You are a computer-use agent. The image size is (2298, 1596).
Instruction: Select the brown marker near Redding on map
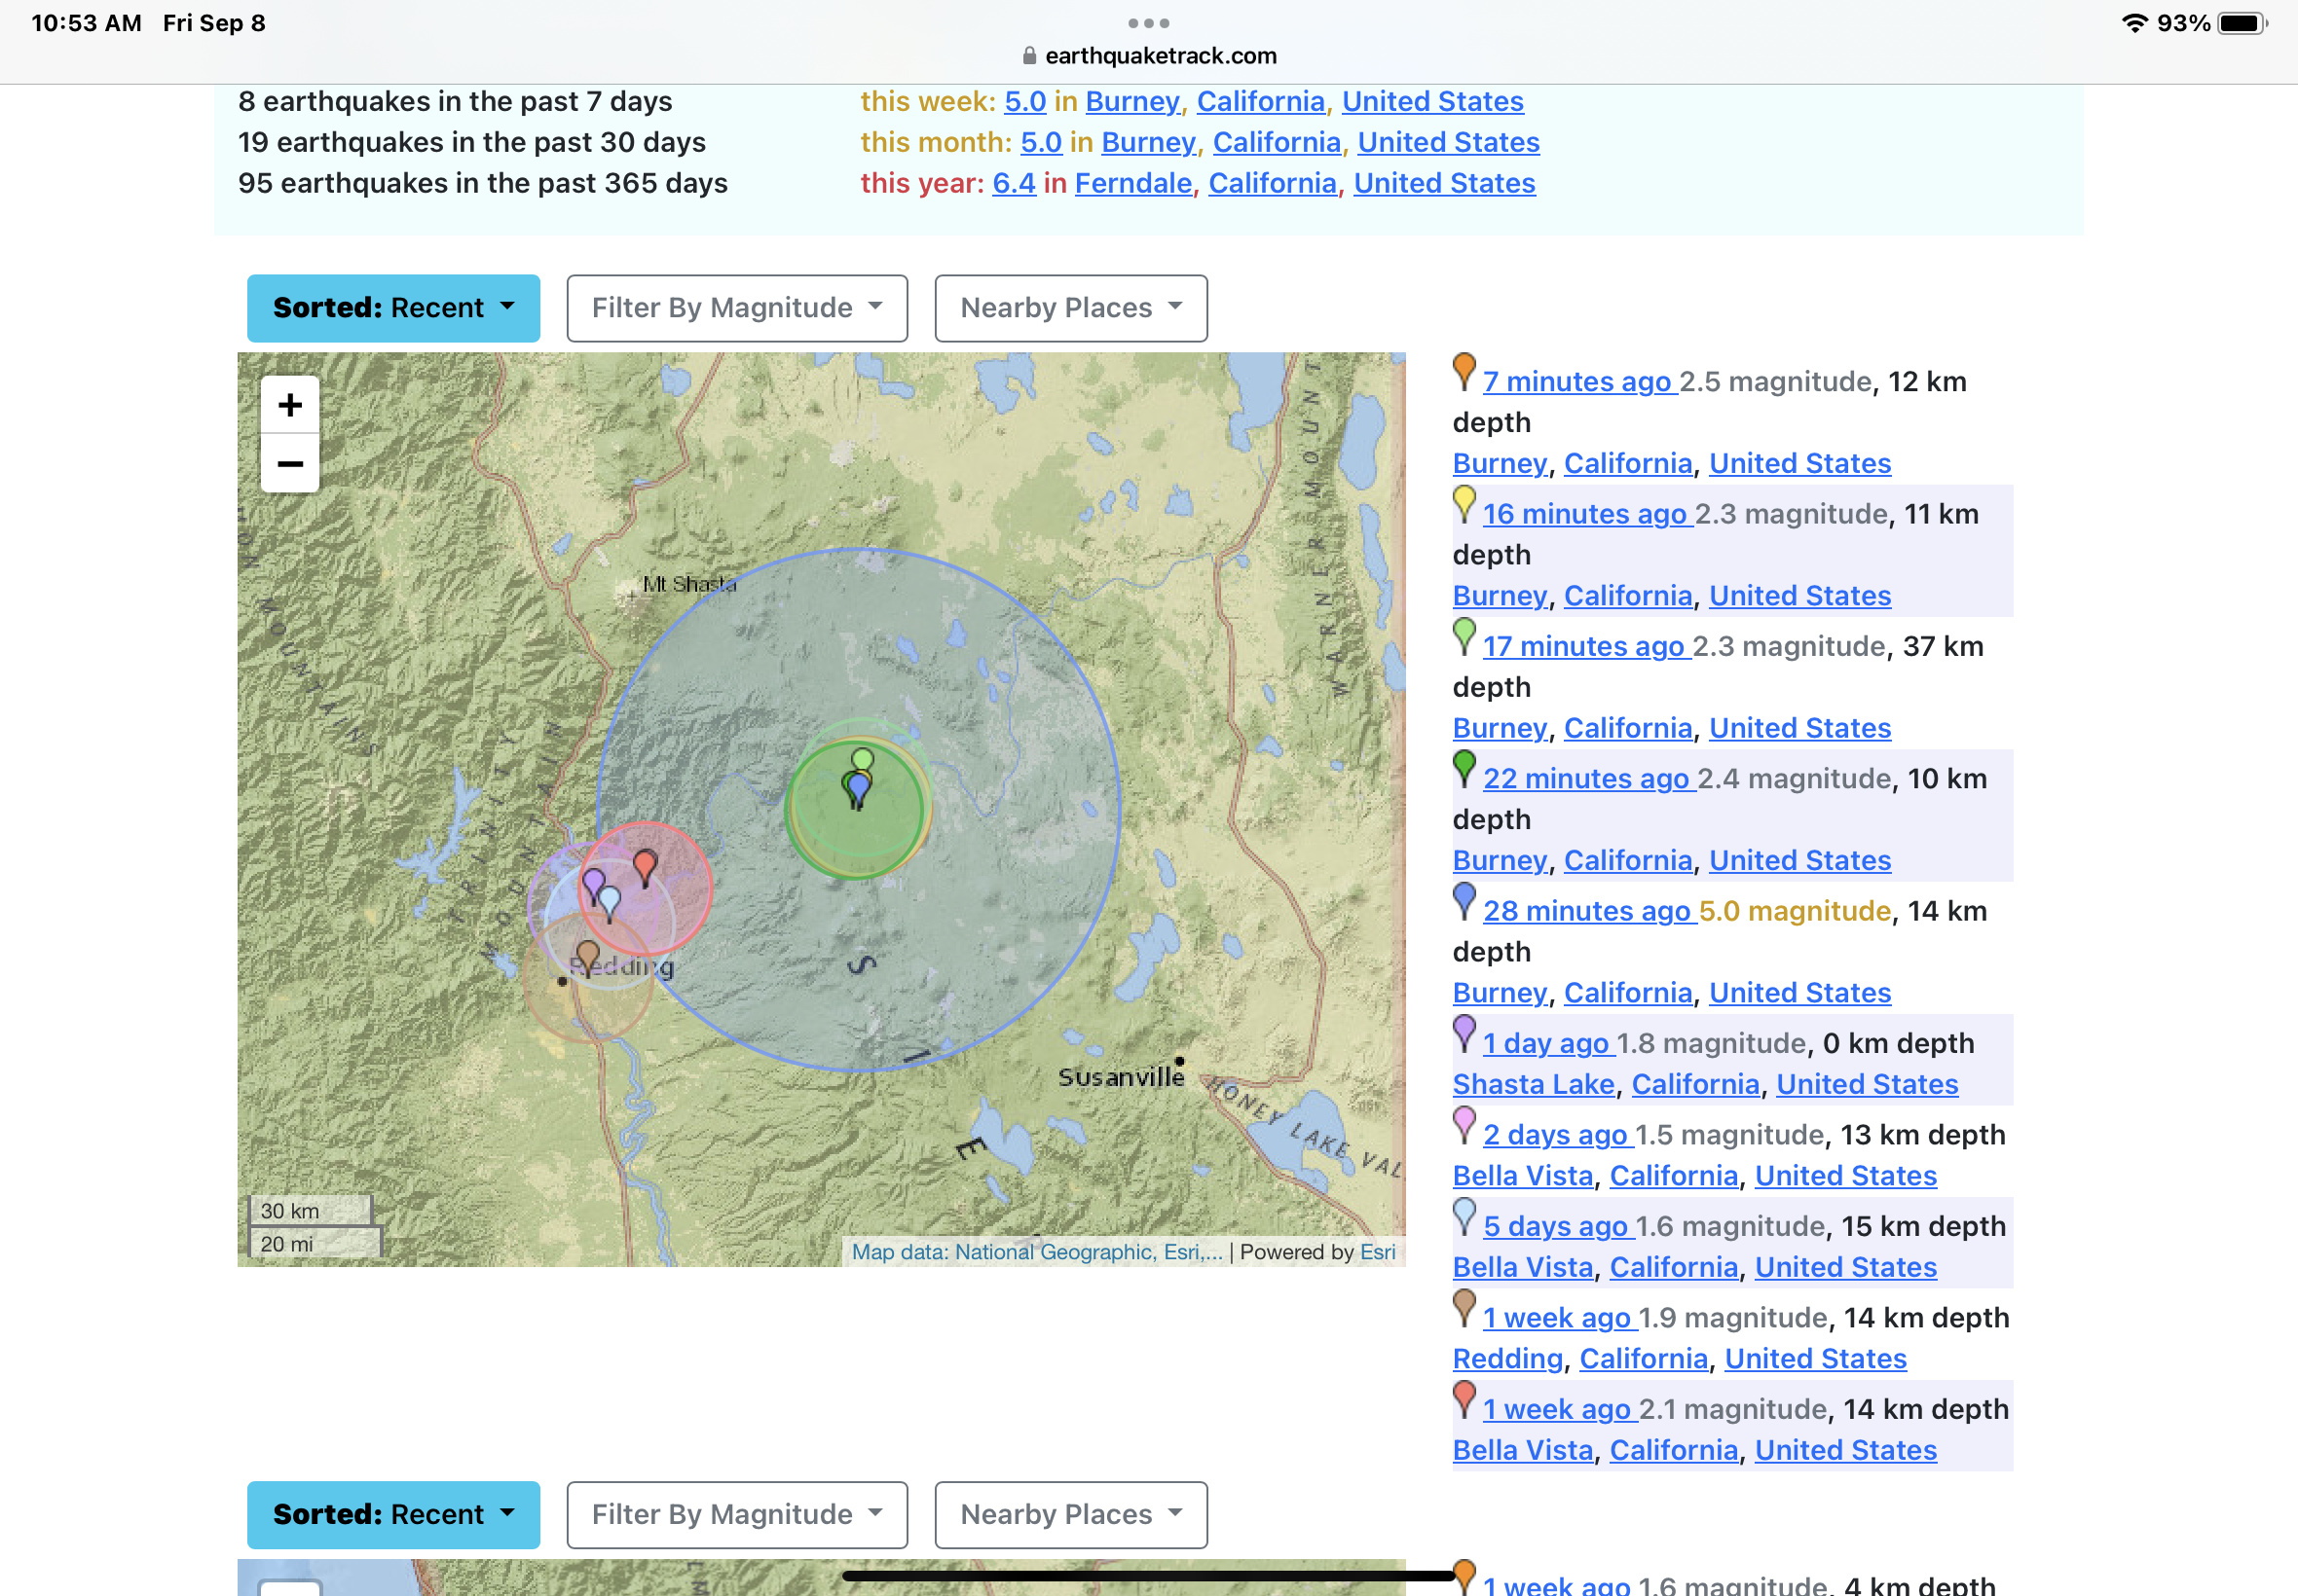pyautogui.click(x=588, y=958)
